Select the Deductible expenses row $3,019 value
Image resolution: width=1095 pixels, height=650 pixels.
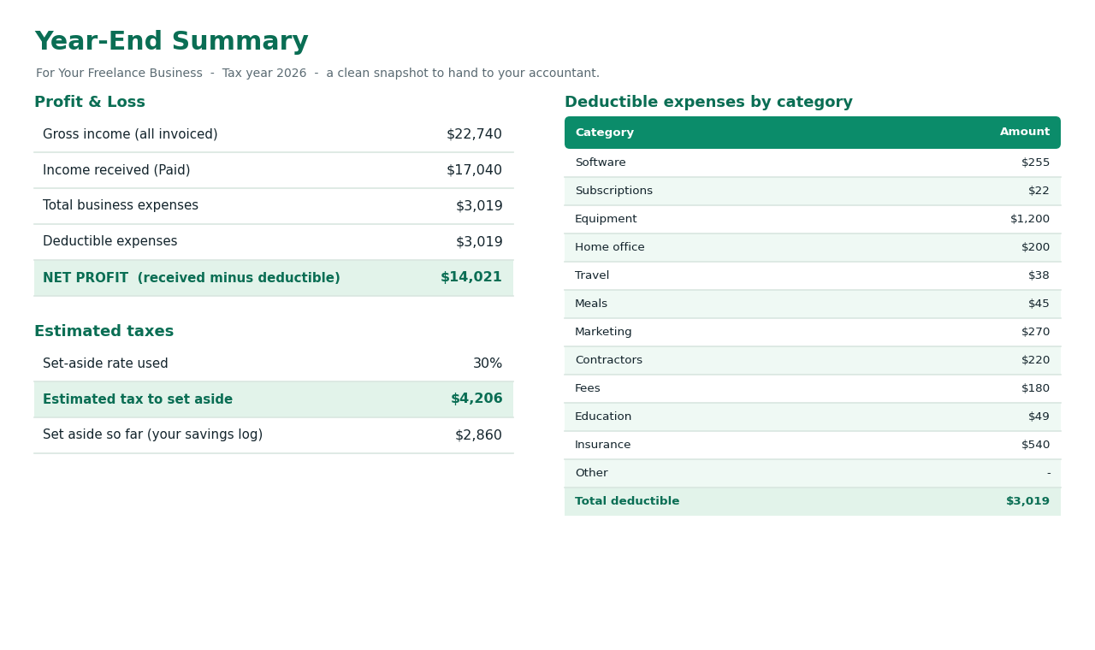(479, 242)
